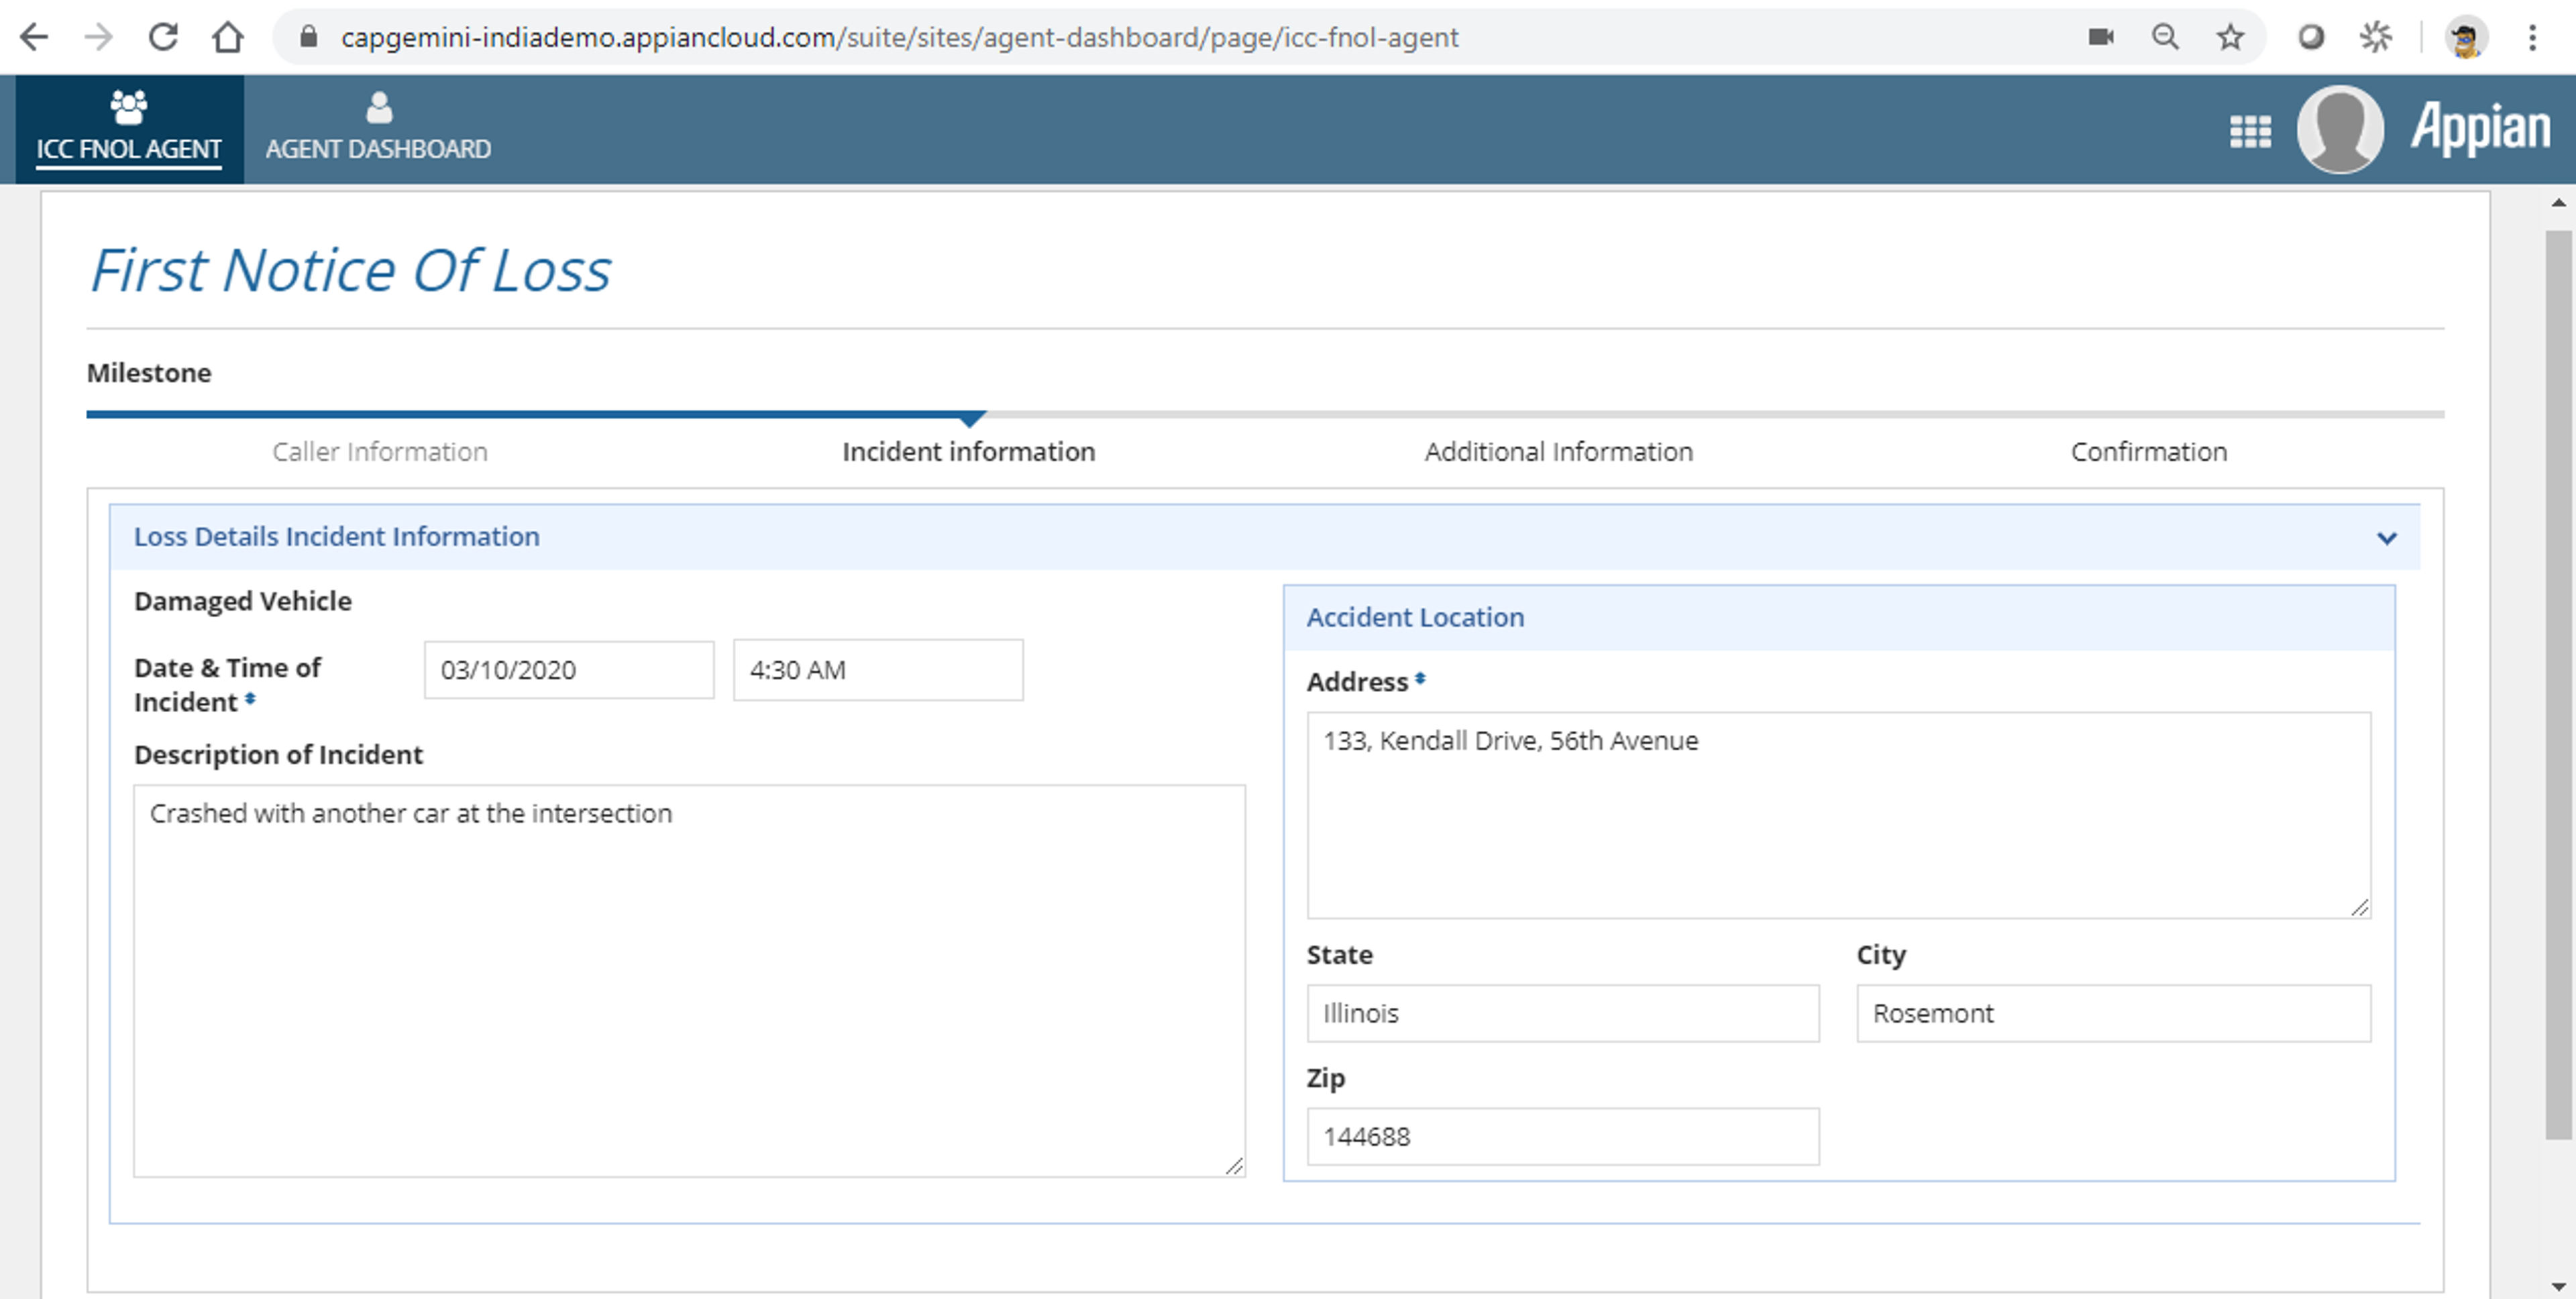This screenshot has height=1299, width=2576.
Task: Select the Incident information milestone
Action: [x=969, y=452]
